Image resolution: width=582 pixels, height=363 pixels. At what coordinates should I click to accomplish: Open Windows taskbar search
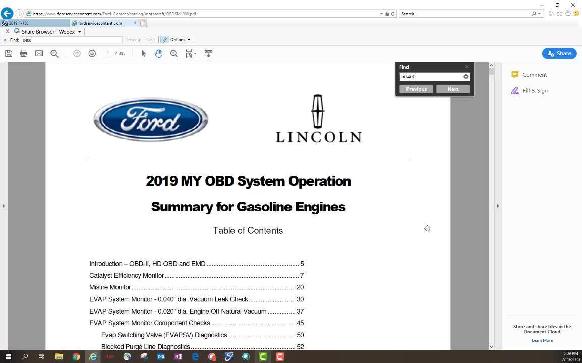(x=25, y=356)
